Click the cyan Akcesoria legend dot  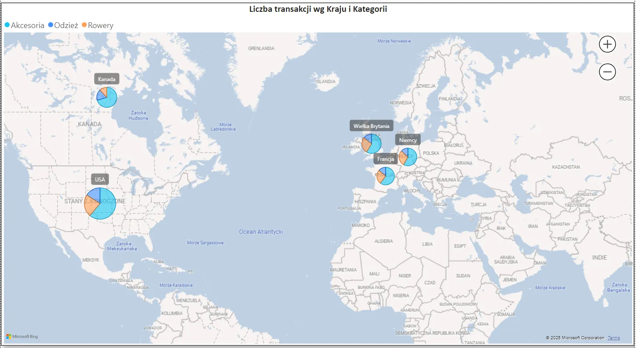tap(7, 25)
